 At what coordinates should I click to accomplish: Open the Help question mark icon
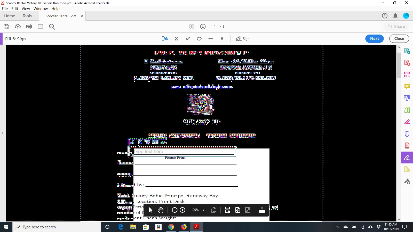click(x=385, y=16)
